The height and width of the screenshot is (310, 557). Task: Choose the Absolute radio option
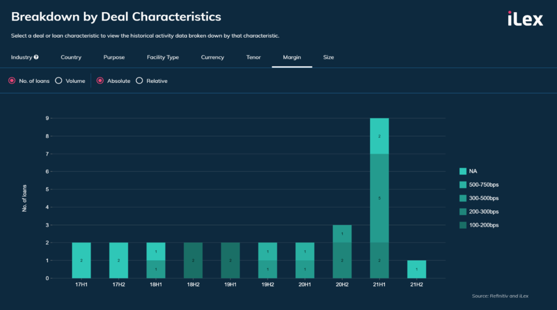click(x=100, y=81)
